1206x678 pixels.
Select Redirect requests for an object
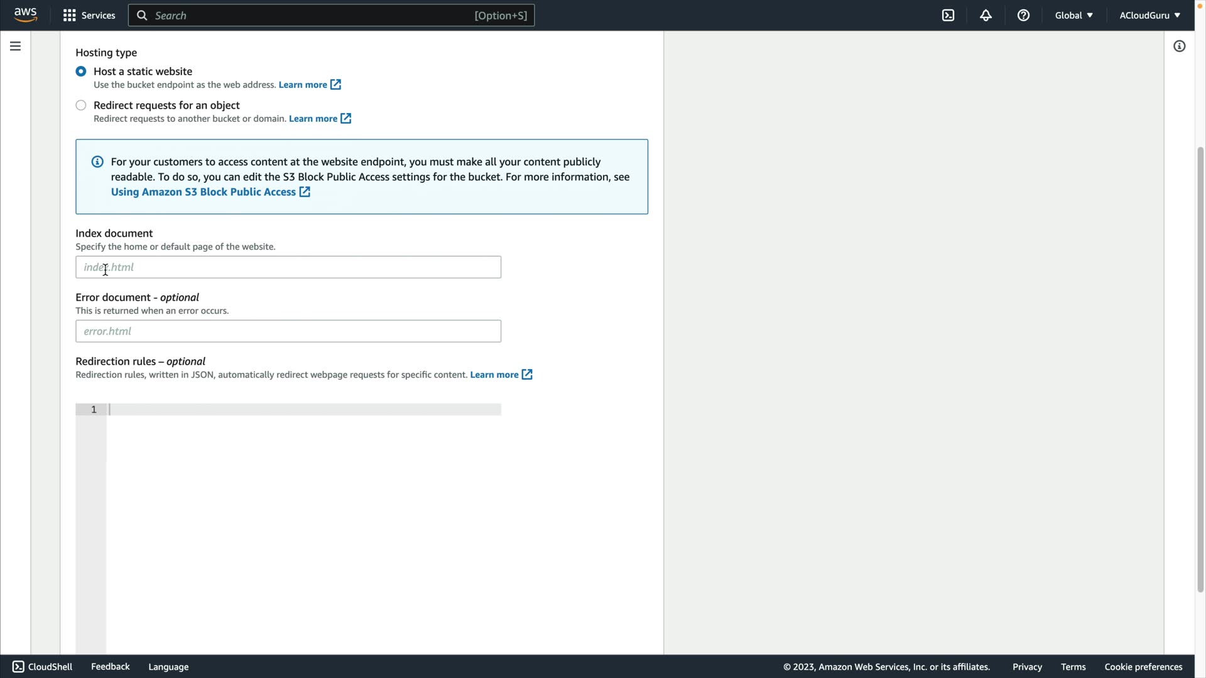tap(81, 105)
